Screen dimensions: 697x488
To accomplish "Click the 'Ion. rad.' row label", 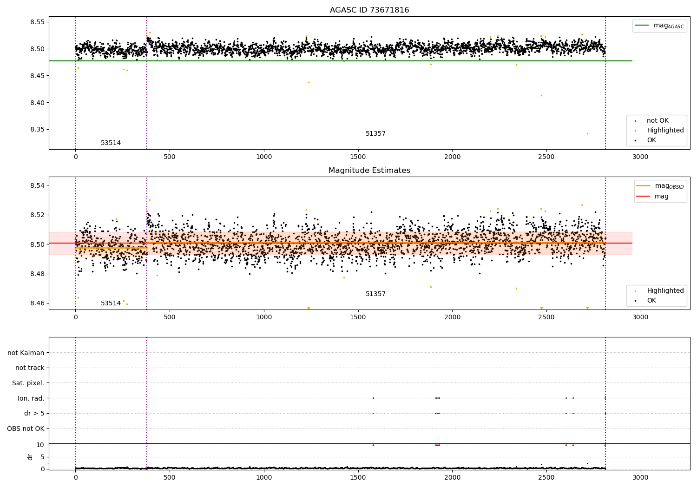I will (31, 398).
